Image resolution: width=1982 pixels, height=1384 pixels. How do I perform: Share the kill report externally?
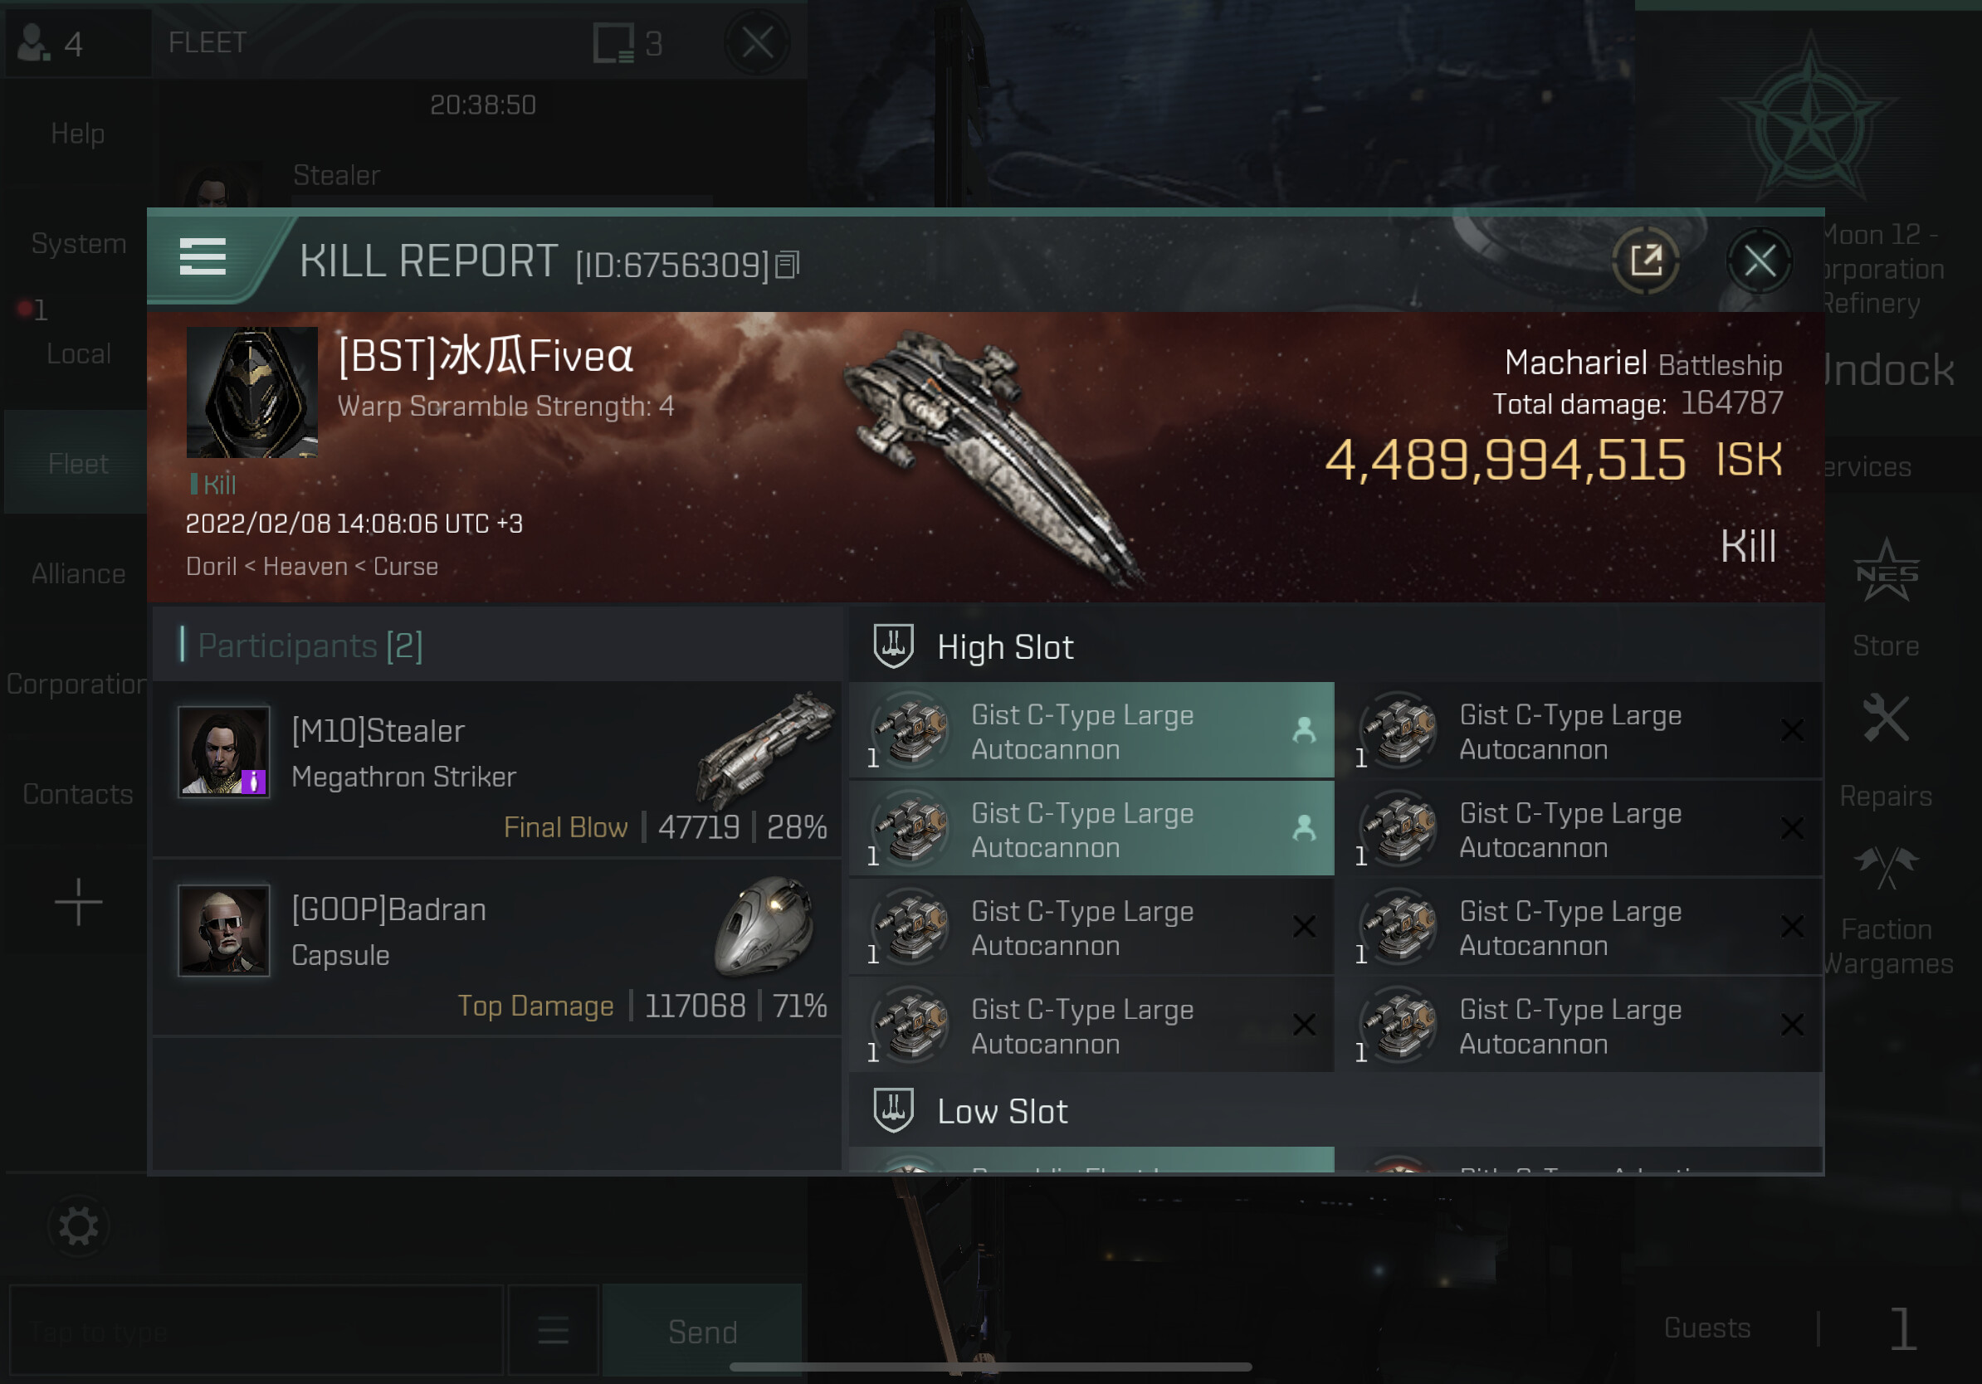tap(1645, 260)
